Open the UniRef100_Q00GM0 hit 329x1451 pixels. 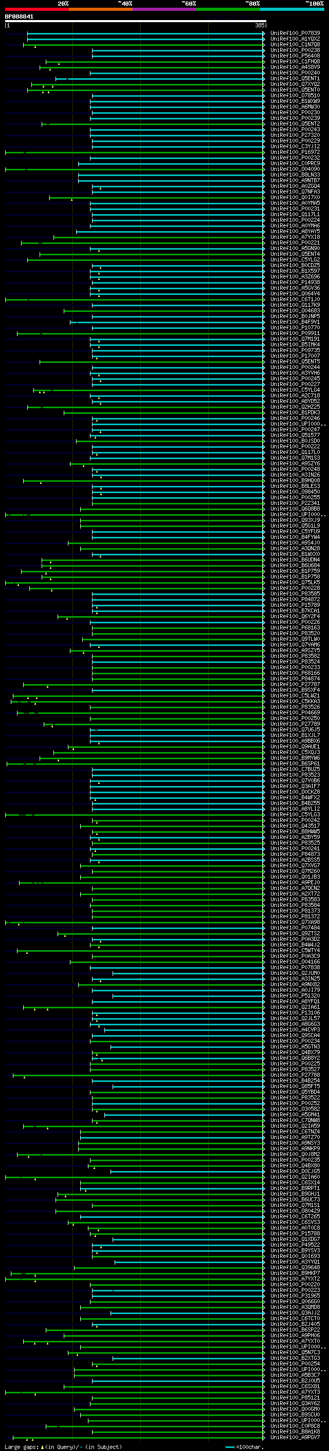click(295, 1409)
